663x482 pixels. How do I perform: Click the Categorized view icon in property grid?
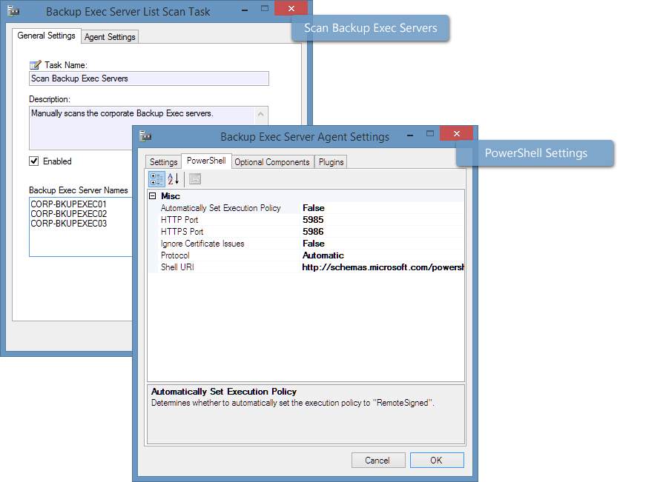pyautogui.click(x=156, y=179)
